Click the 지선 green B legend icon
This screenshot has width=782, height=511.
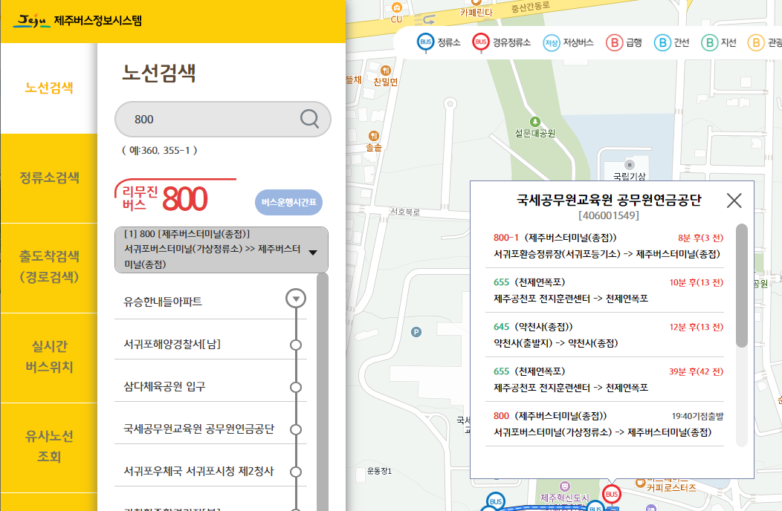709,43
